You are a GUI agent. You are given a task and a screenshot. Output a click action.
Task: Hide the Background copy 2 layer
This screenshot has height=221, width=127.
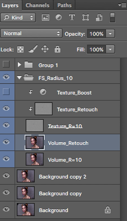6,175
